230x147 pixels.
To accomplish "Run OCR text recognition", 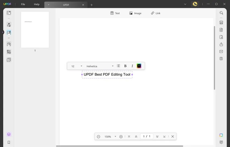I will tap(221, 22).
